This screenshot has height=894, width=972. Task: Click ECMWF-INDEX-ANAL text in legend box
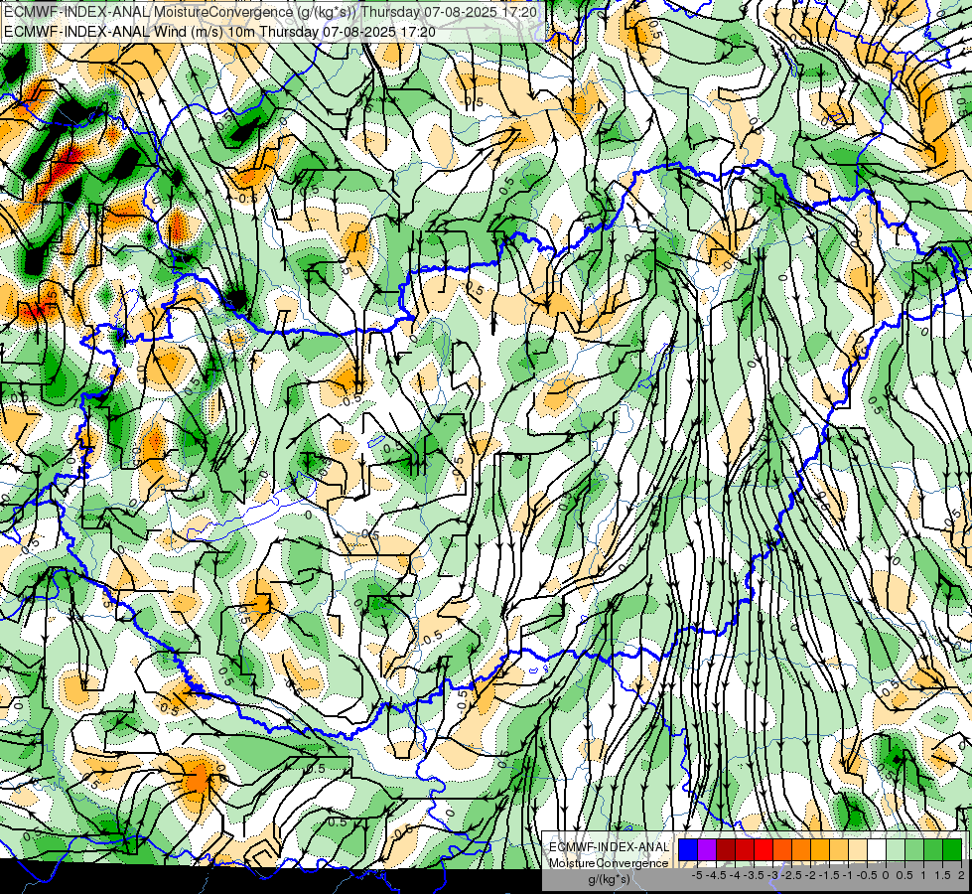coord(609,847)
